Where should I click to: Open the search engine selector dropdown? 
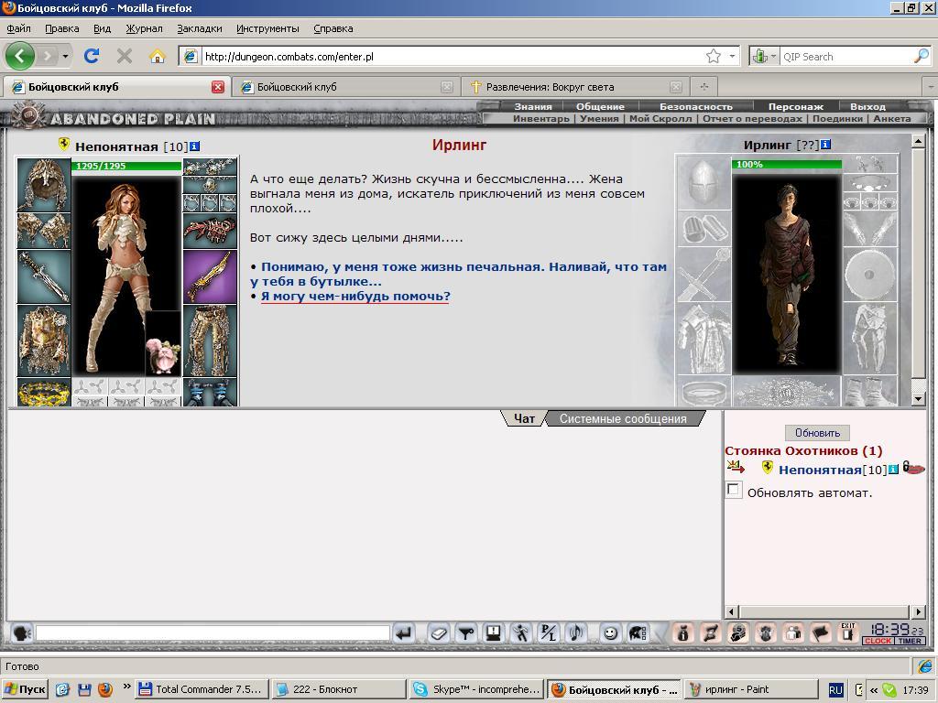click(x=763, y=56)
